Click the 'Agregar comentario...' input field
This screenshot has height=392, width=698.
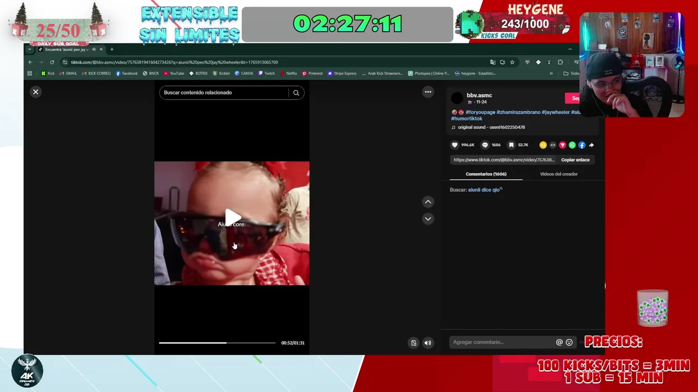[502, 342]
